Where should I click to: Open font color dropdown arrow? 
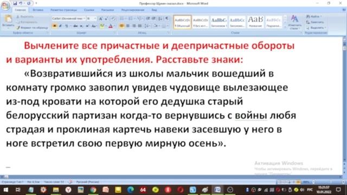click(x=114, y=26)
